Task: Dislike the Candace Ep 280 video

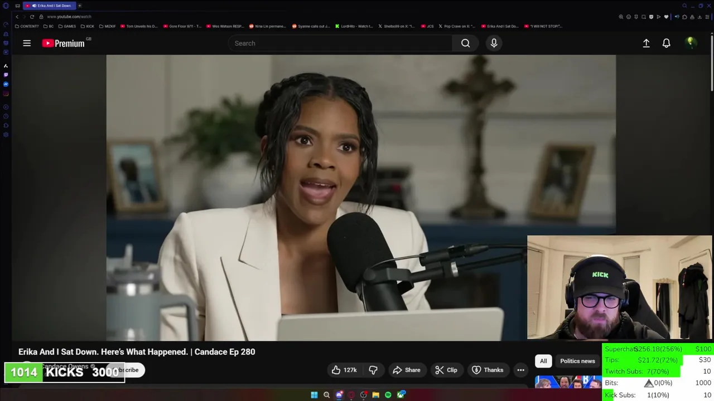Action: click(x=373, y=370)
